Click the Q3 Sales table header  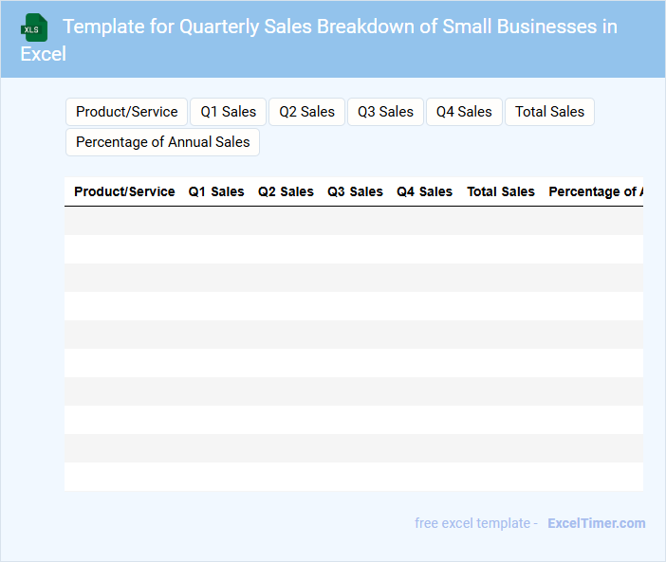[x=355, y=191]
